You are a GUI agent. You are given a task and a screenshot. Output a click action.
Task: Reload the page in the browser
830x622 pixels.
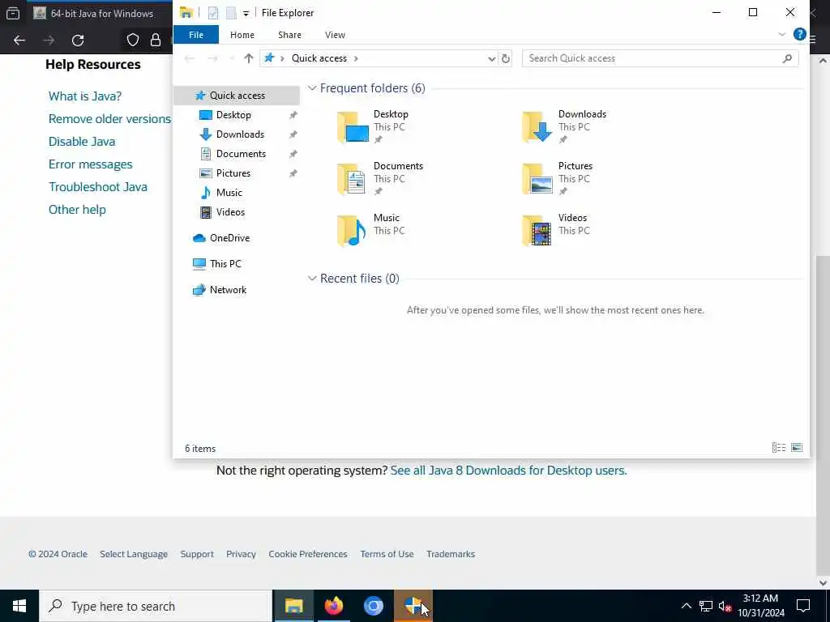click(78, 40)
